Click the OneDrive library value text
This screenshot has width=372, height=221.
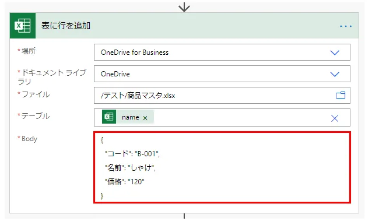115,74
